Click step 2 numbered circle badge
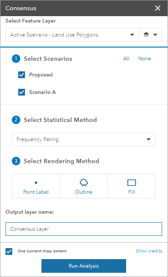 pos(16,120)
